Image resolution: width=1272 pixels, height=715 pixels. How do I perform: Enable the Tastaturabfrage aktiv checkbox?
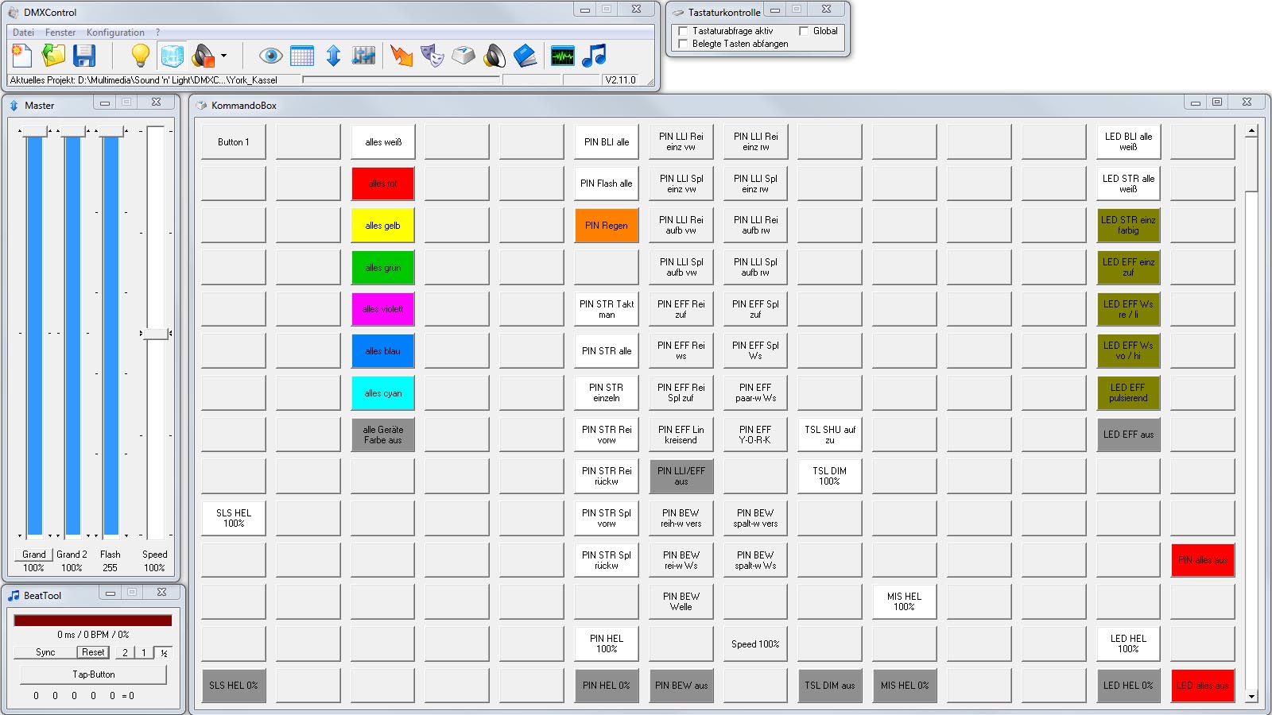(682, 31)
